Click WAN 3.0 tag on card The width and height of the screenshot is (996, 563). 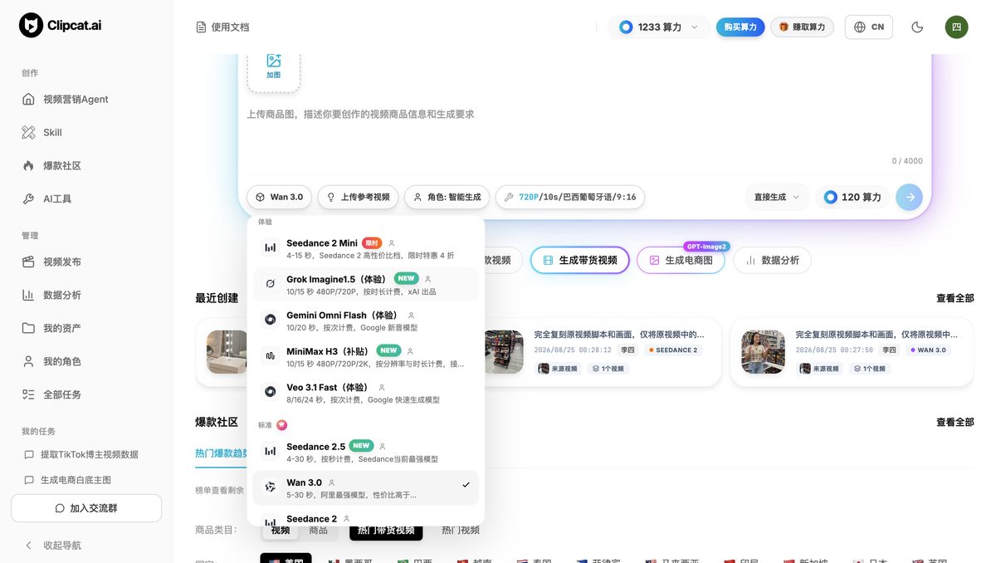pyautogui.click(x=928, y=350)
